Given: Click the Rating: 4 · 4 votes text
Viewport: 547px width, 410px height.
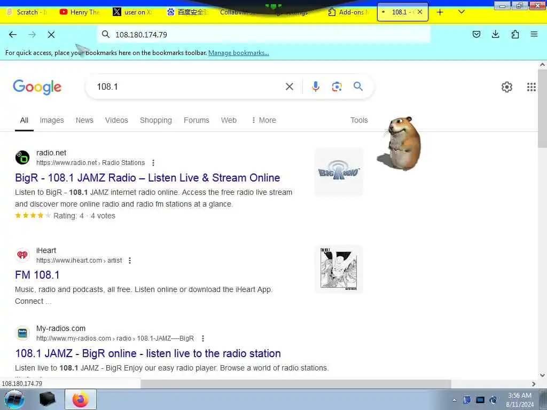Looking at the screenshot, I should coord(84,216).
